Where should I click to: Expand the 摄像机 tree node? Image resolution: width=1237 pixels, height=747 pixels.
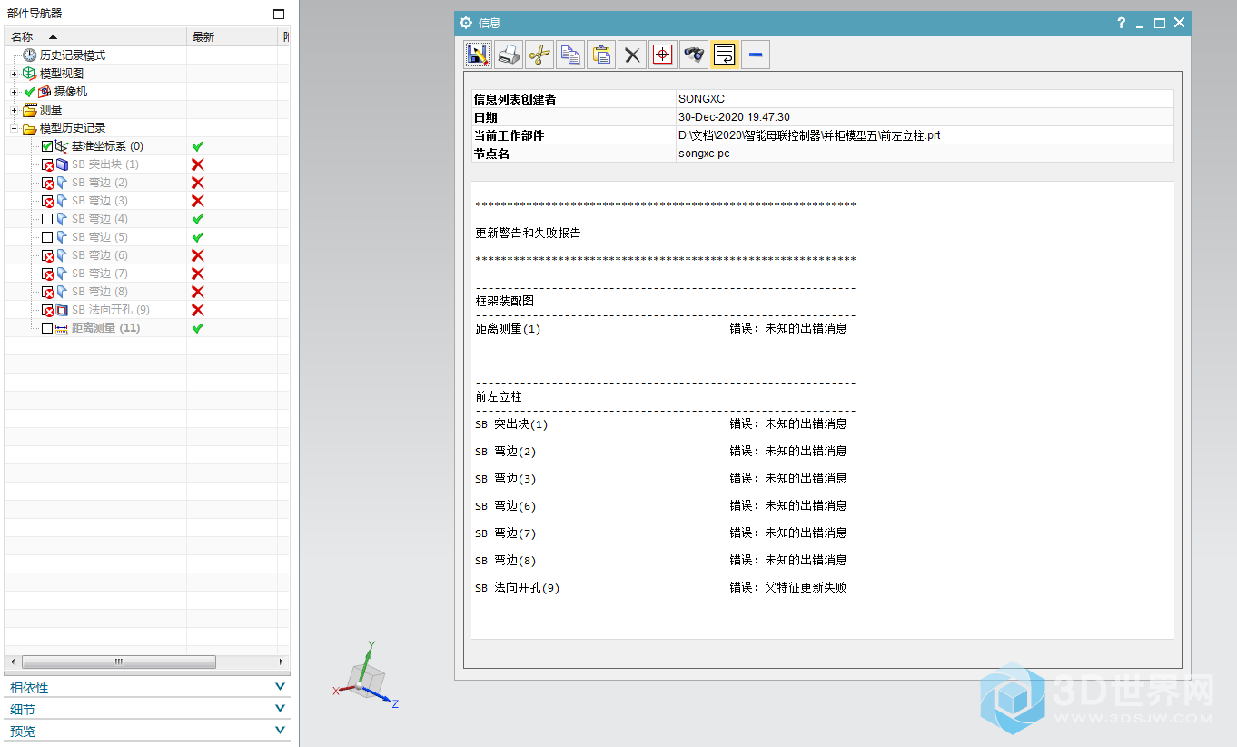click(x=15, y=92)
